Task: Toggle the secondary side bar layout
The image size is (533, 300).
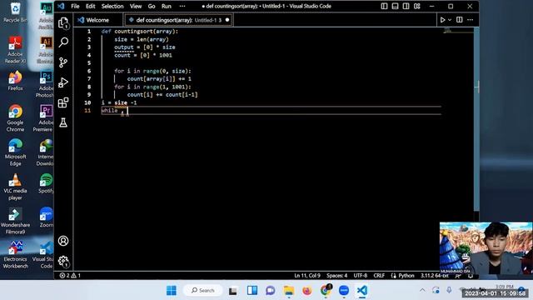Action: click(406, 6)
